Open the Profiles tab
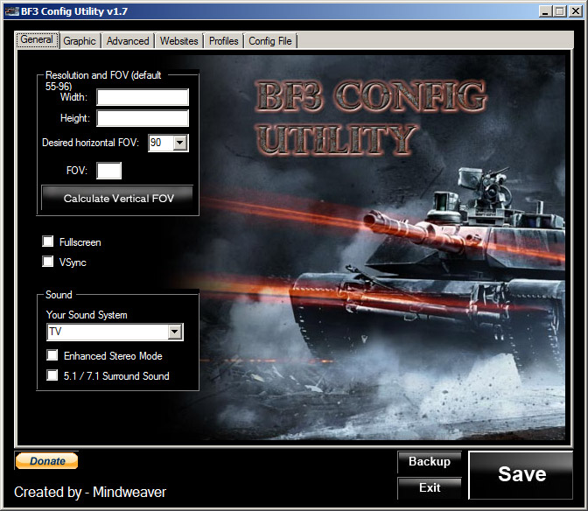Viewport: 588px width, 511px height. coord(223,41)
